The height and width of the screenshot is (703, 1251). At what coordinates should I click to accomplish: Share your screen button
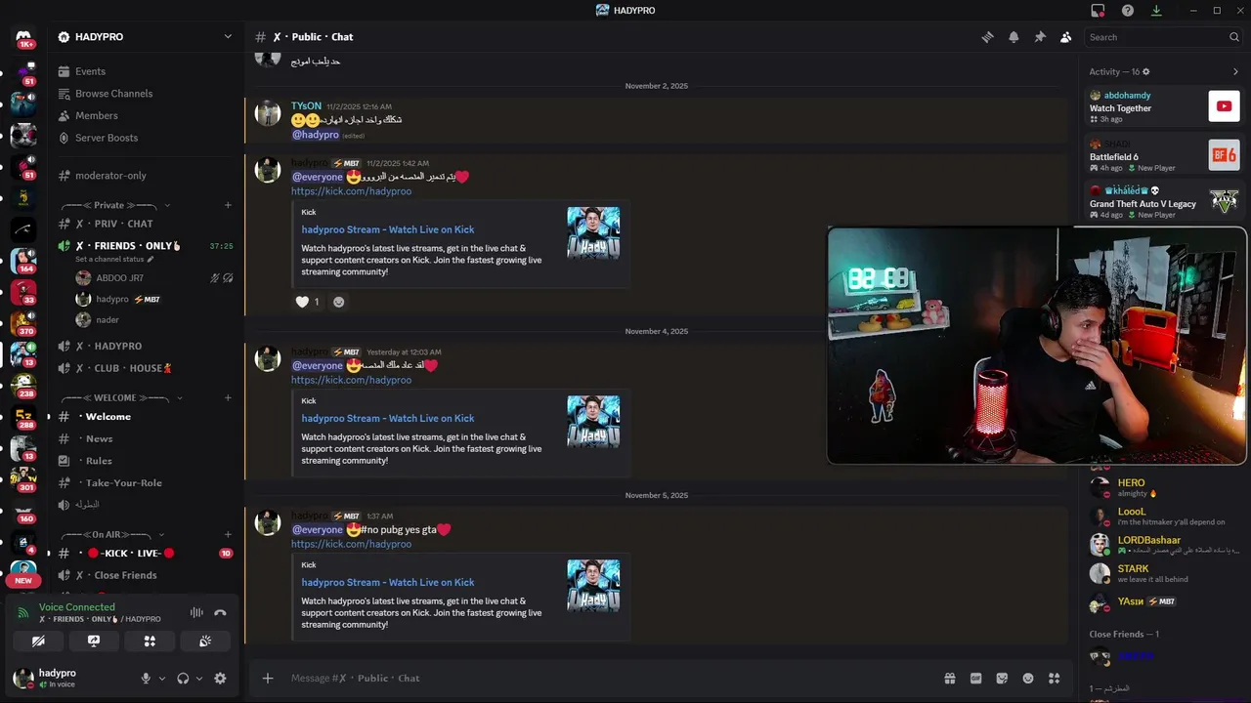click(x=94, y=641)
